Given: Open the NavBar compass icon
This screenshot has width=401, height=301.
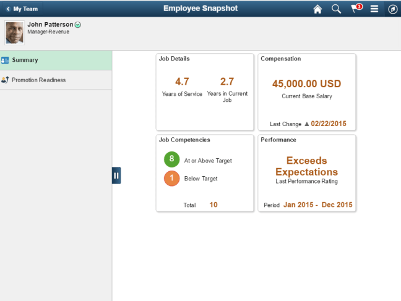Looking at the screenshot, I should (392, 9).
